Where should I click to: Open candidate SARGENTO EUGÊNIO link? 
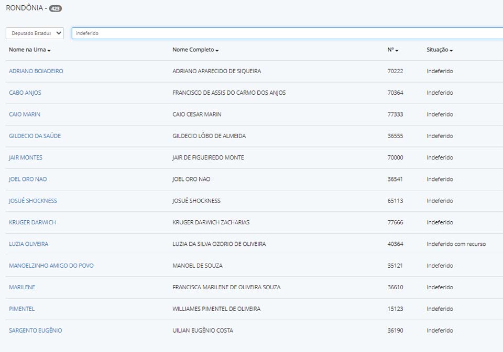(35, 331)
